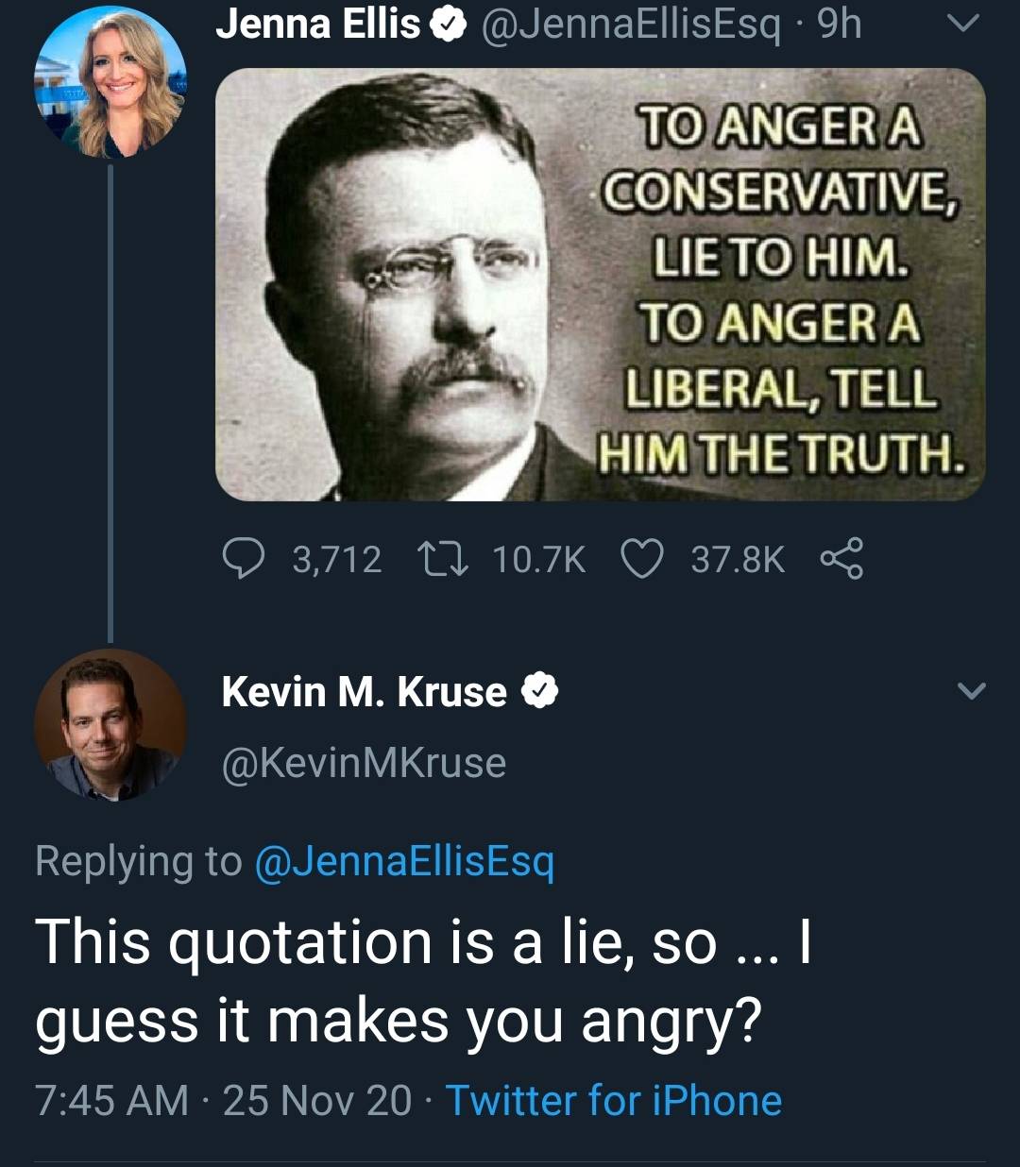Open the "Twitter for iPhone" source link

point(613,1101)
